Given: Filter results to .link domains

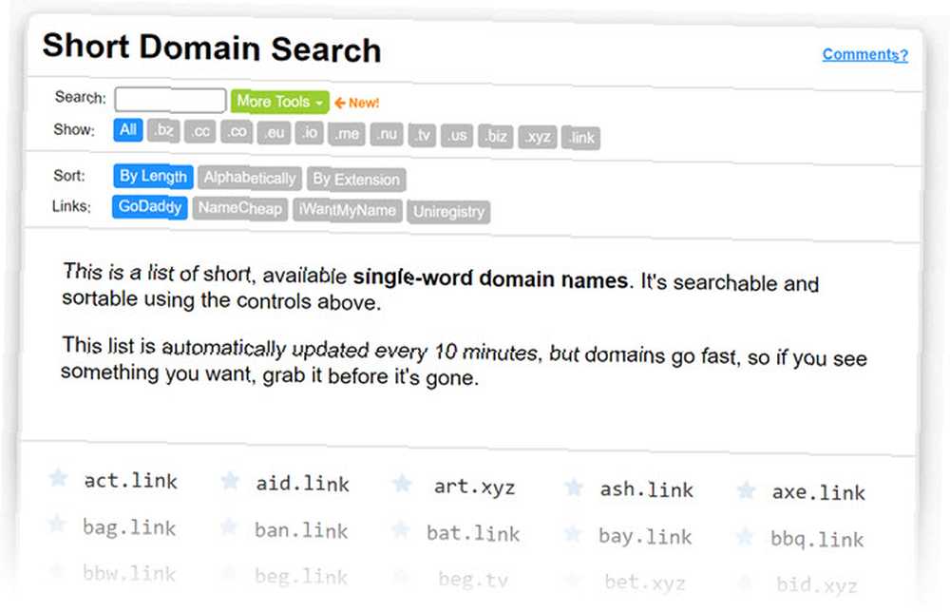Looking at the screenshot, I should pyautogui.click(x=580, y=138).
